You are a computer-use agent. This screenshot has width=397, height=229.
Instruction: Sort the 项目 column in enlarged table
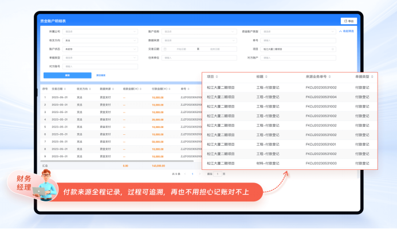(x=217, y=76)
